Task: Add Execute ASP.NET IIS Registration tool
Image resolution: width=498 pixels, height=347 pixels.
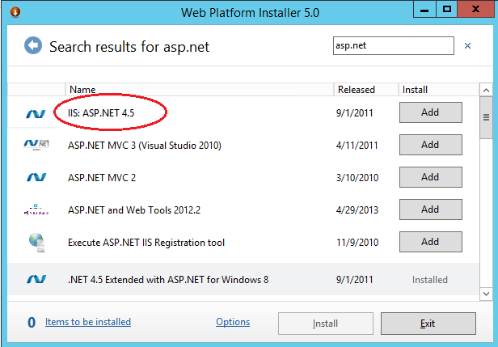Action: tap(431, 242)
